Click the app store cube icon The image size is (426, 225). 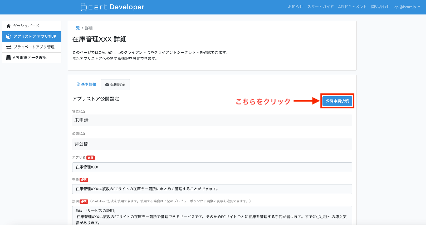pos(9,37)
